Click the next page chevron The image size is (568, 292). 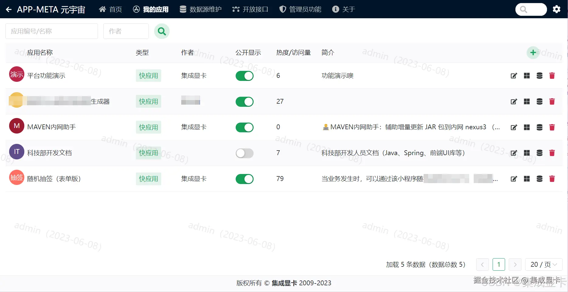tap(515, 264)
